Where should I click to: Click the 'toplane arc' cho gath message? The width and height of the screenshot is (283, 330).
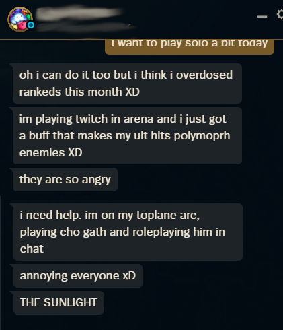pyautogui.click(x=128, y=232)
